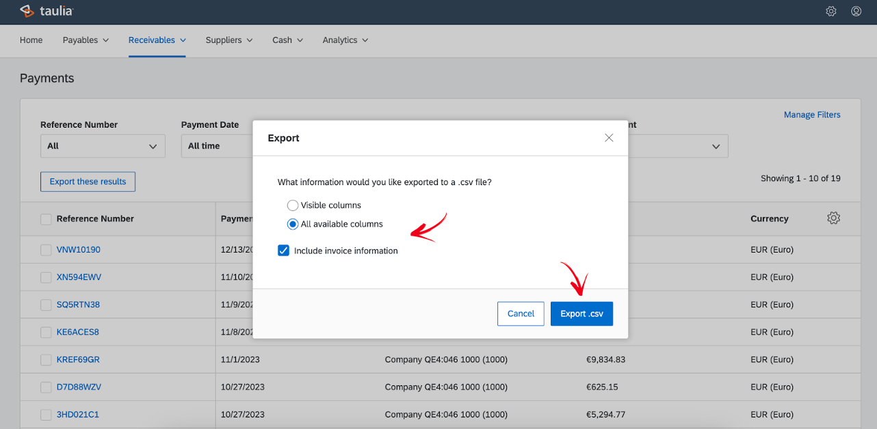Click the Payments page heading
The width and height of the screenshot is (877, 429).
pyautogui.click(x=47, y=79)
